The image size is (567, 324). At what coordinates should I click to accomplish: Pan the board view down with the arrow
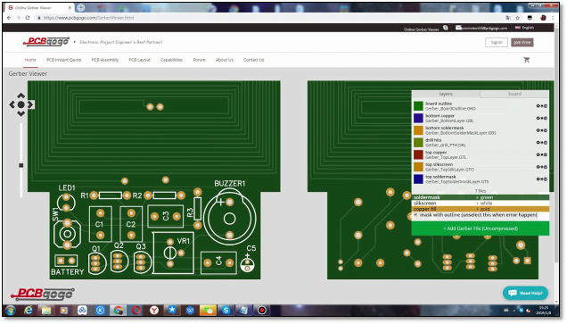(21, 113)
